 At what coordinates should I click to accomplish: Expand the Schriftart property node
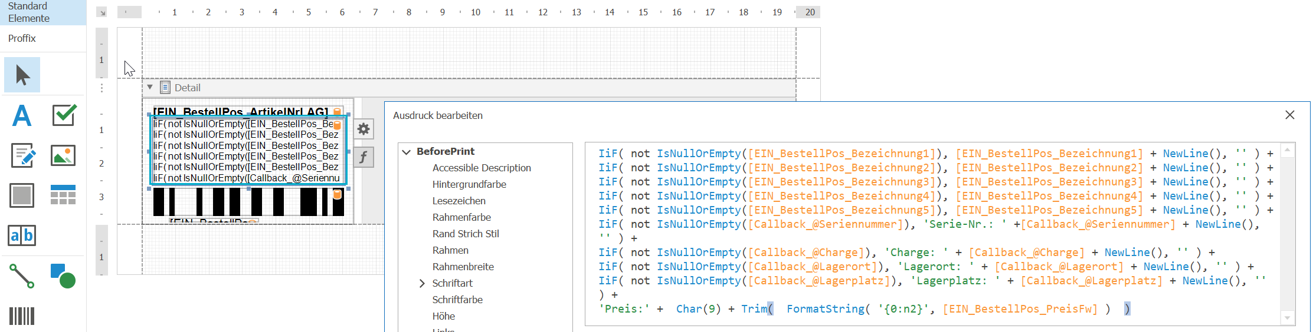(x=422, y=283)
